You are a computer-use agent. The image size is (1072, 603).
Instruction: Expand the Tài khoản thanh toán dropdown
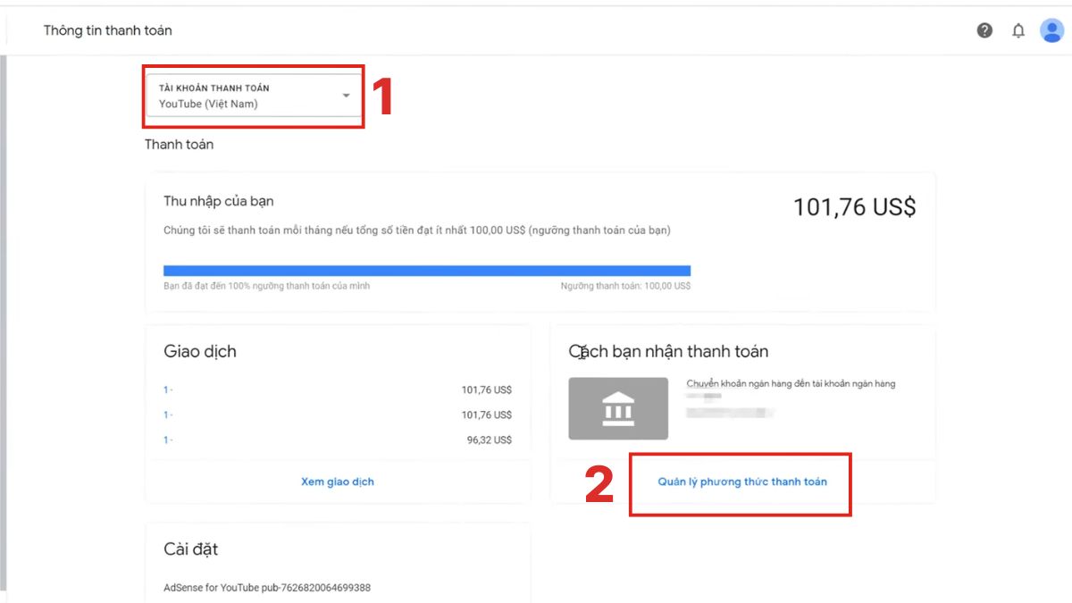click(x=255, y=96)
